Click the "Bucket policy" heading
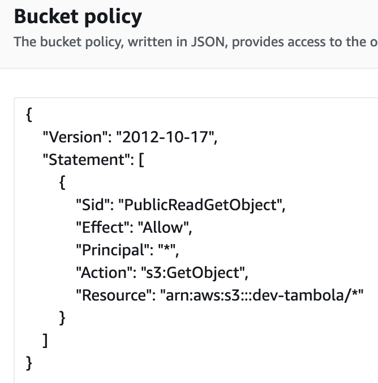 pos(78,16)
